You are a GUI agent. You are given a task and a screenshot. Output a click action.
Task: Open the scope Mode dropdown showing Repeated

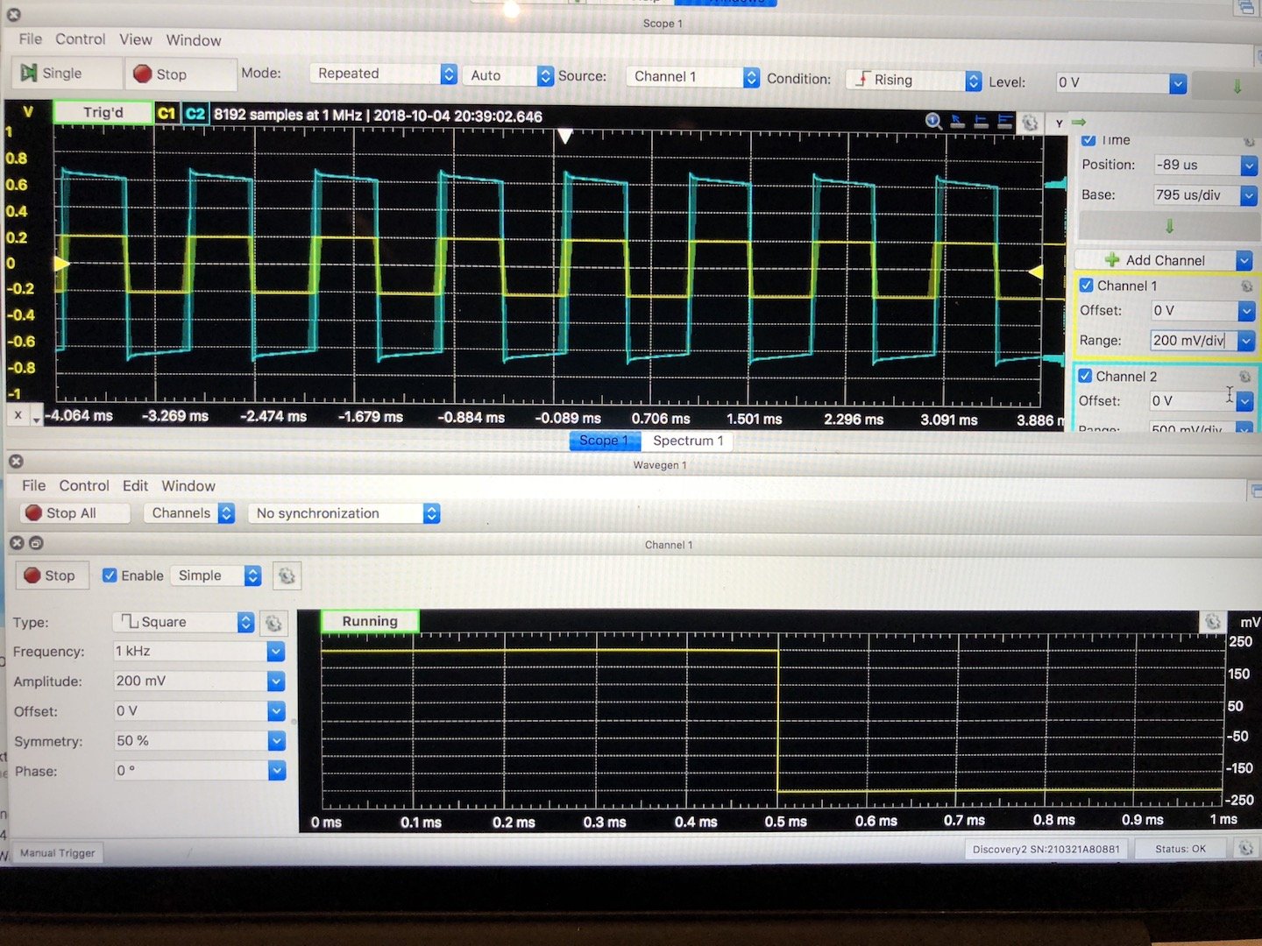[383, 74]
